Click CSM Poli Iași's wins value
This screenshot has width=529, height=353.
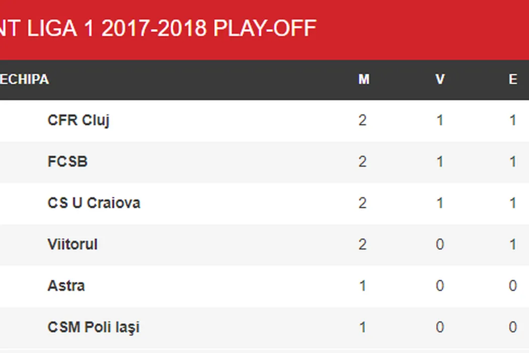[440, 327]
